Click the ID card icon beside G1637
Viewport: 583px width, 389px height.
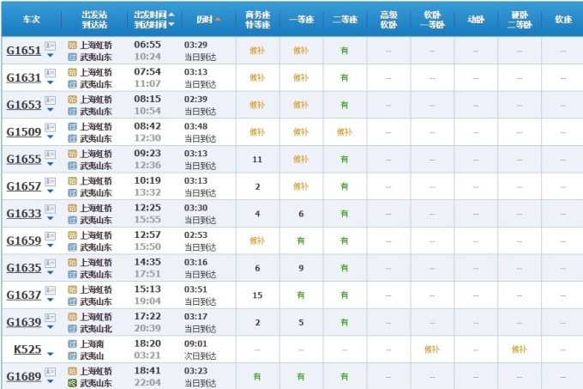(51, 290)
